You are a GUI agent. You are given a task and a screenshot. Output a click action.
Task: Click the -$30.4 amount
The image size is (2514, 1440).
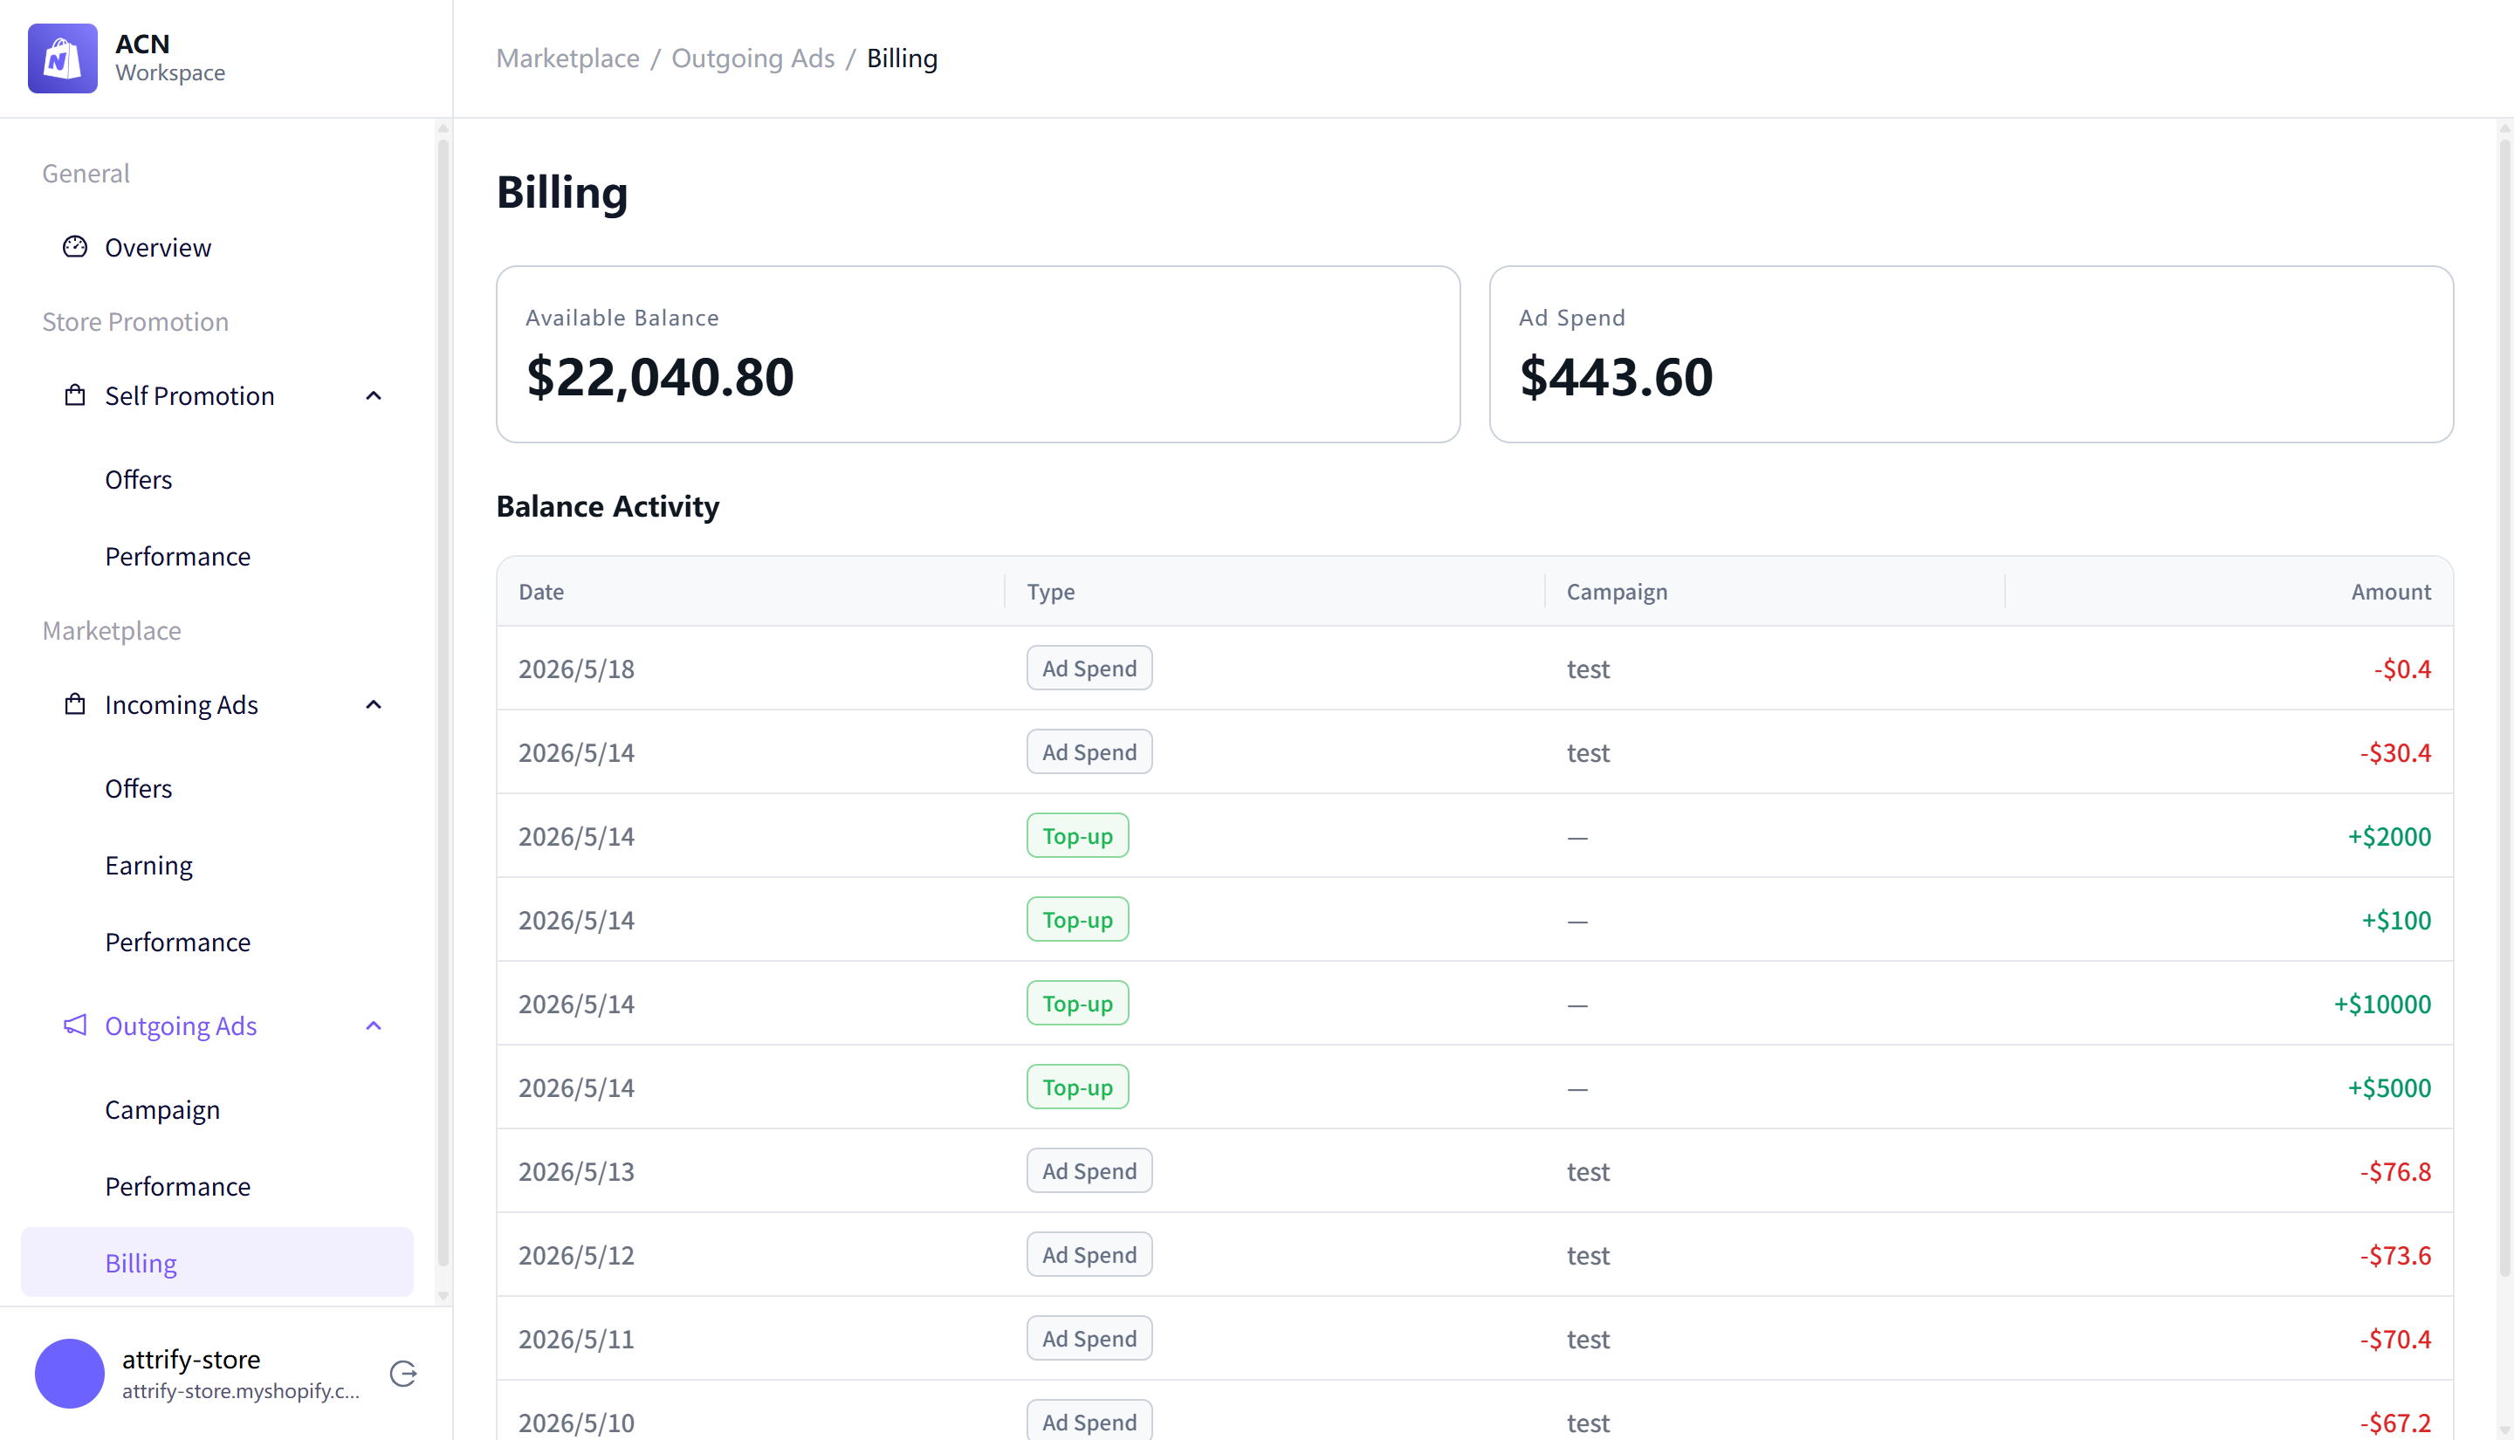(2395, 752)
